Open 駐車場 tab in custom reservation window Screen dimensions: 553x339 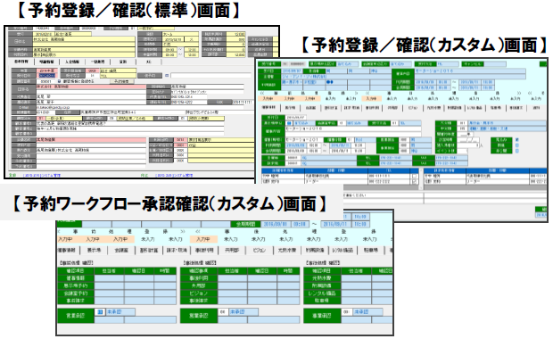(496, 108)
